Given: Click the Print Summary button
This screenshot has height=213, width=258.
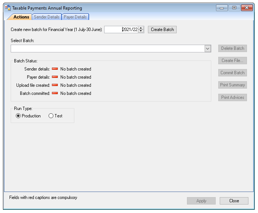Looking at the screenshot, I should (232, 85).
